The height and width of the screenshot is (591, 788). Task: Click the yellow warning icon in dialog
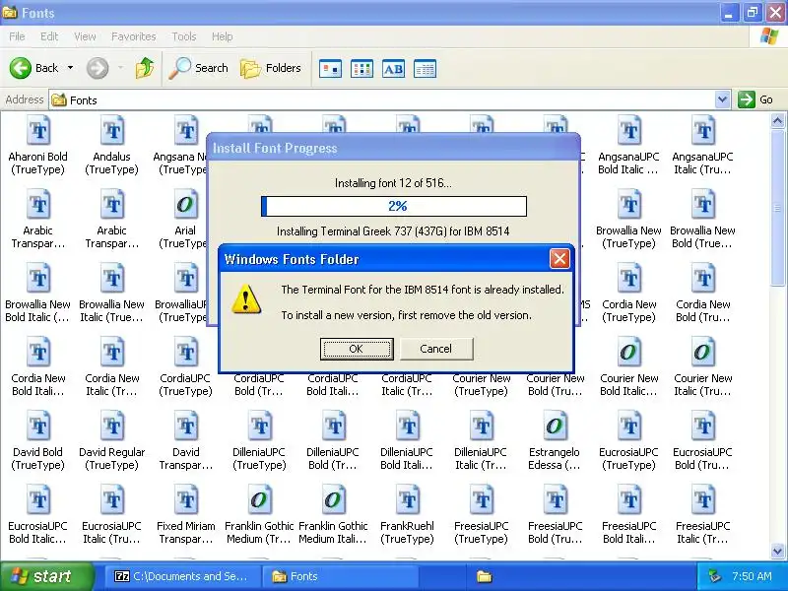pyautogui.click(x=245, y=299)
